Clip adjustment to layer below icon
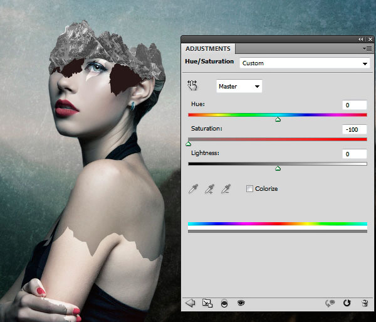The height and width of the screenshot is (322, 376). pyautogui.click(x=224, y=303)
